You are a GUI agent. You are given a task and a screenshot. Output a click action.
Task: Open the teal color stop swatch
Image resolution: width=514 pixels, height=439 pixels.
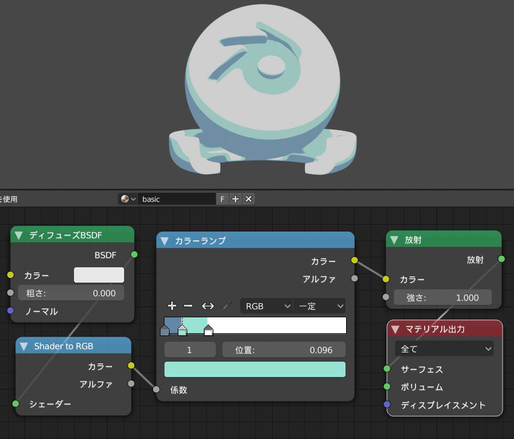(x=255, y=370)
